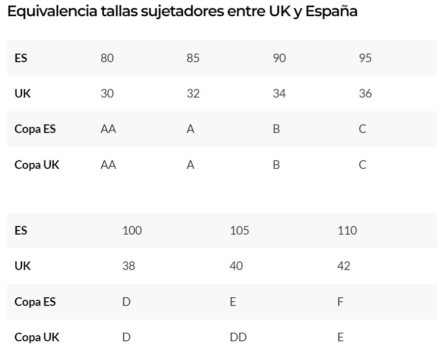Image resolution: width=444 pixels, height=362 pixels.
Task: Select the ES size 80 cell
Action: (x=107, y=58)
